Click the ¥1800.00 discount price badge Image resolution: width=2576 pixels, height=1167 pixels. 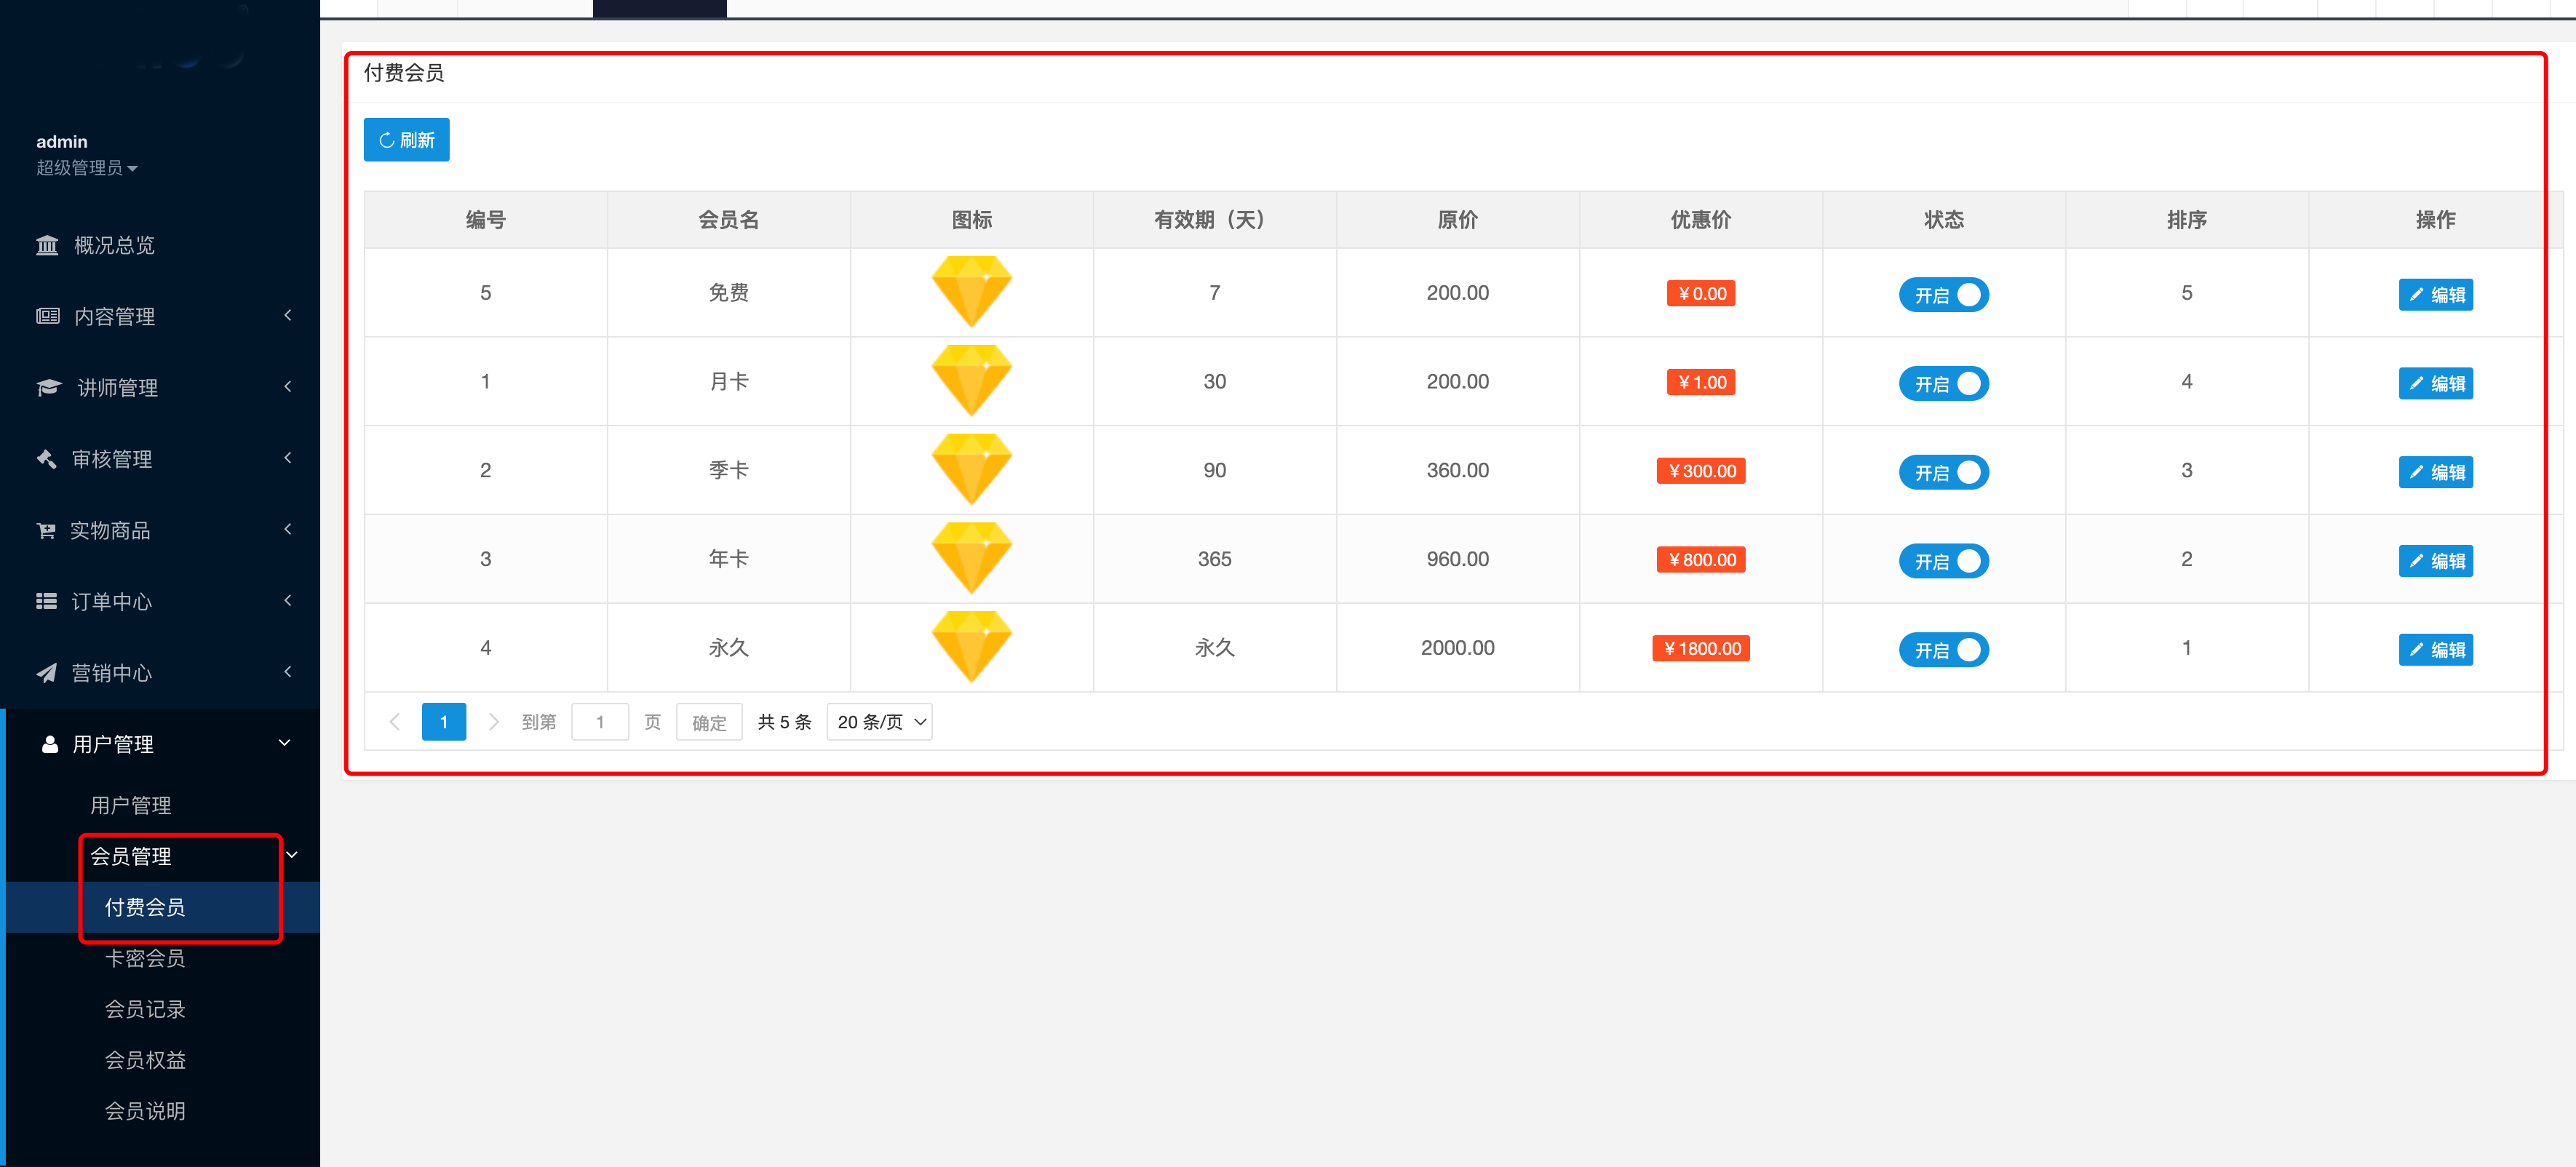1700,648
